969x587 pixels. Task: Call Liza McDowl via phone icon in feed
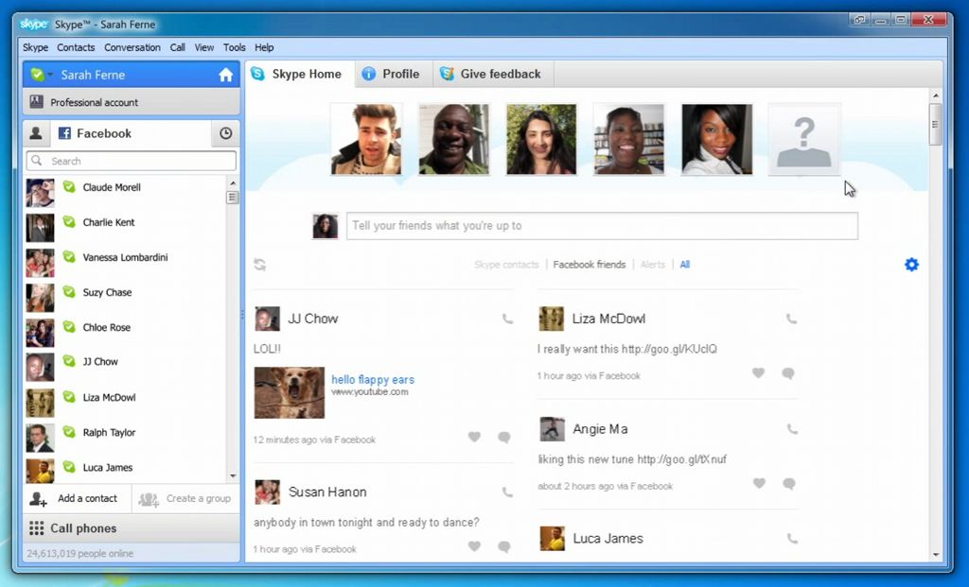[x=791, y=319]
